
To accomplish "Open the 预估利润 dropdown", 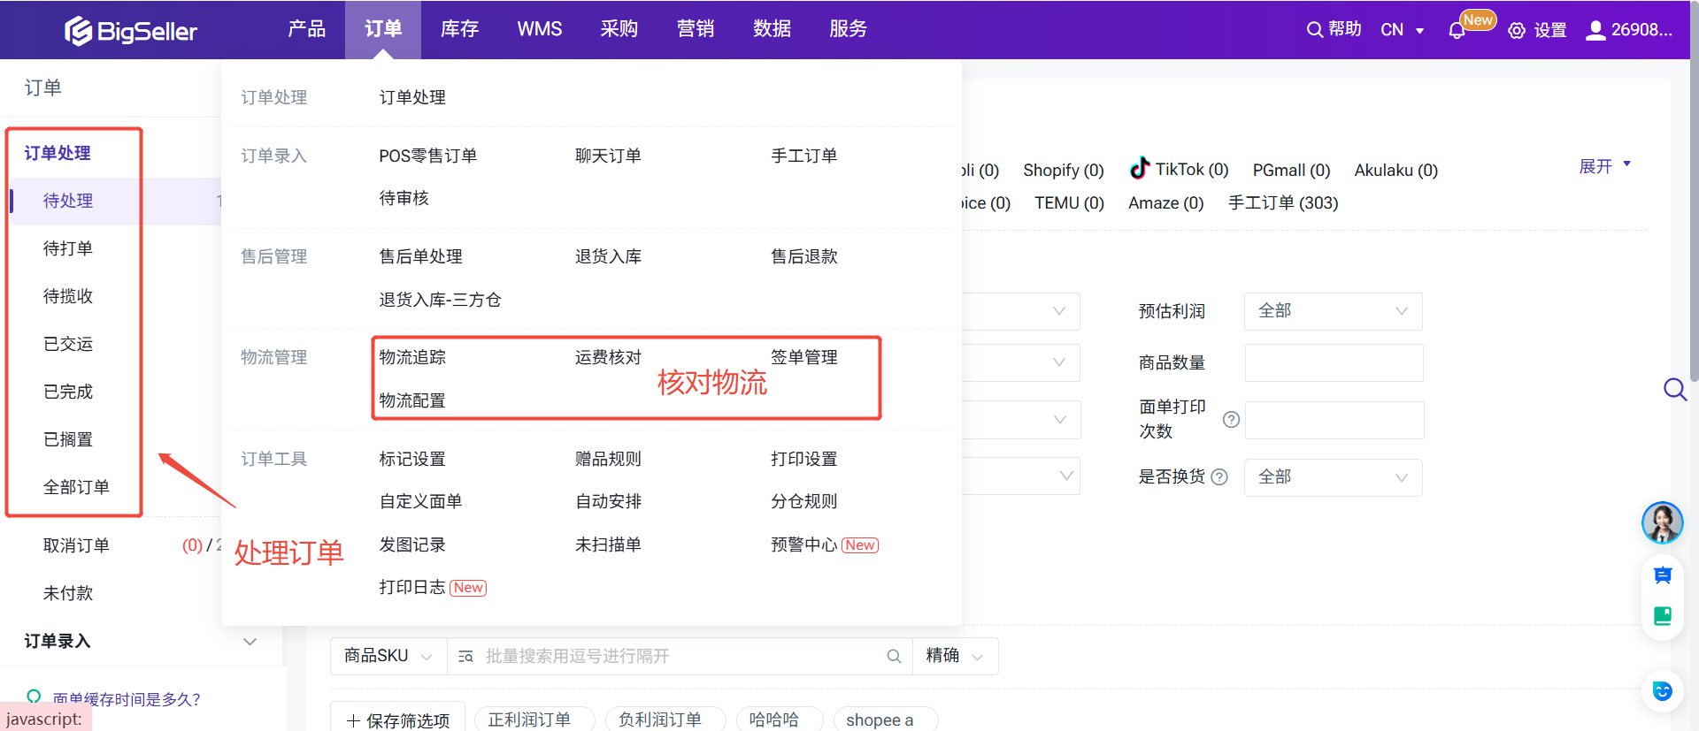I will (1333, 311).
